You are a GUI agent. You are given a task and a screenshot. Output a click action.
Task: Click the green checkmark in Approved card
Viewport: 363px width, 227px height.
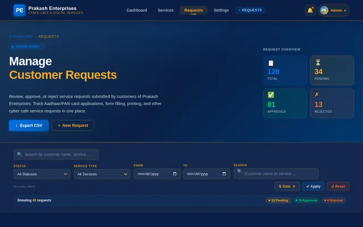tap(271, 95)
